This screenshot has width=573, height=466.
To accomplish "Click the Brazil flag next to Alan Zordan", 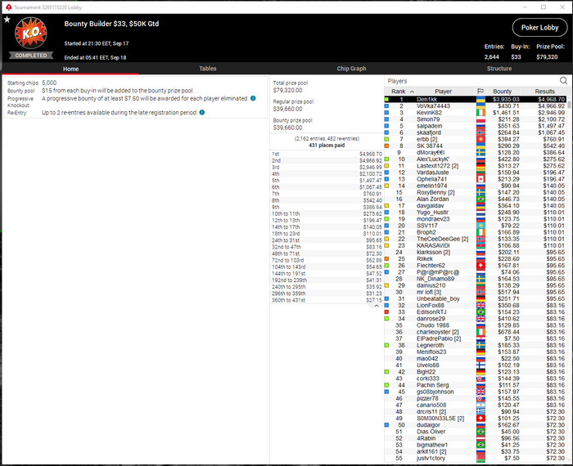I will click(x=481, y=199).
